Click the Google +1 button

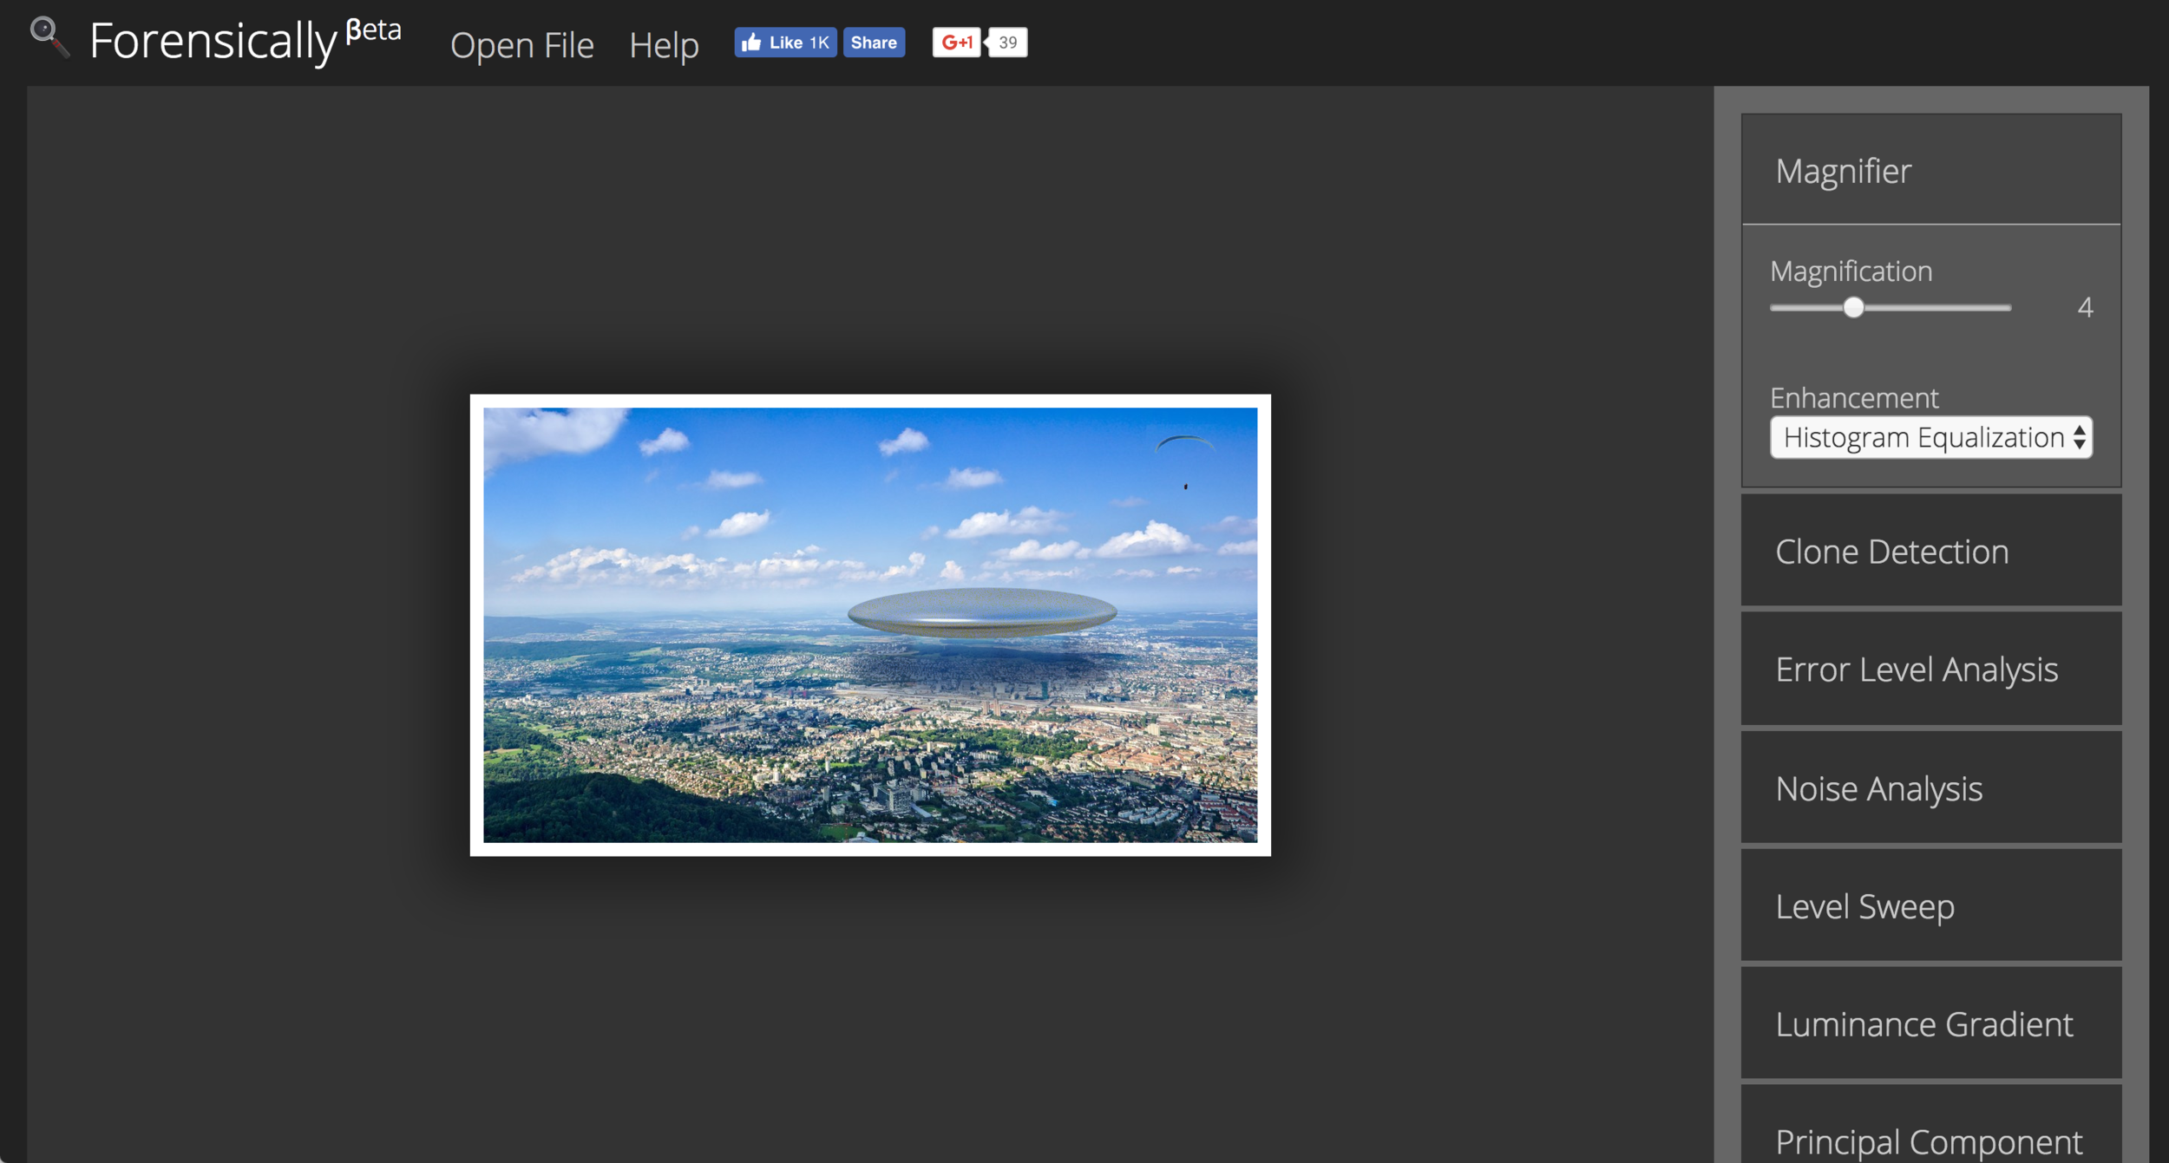[956, 42]
